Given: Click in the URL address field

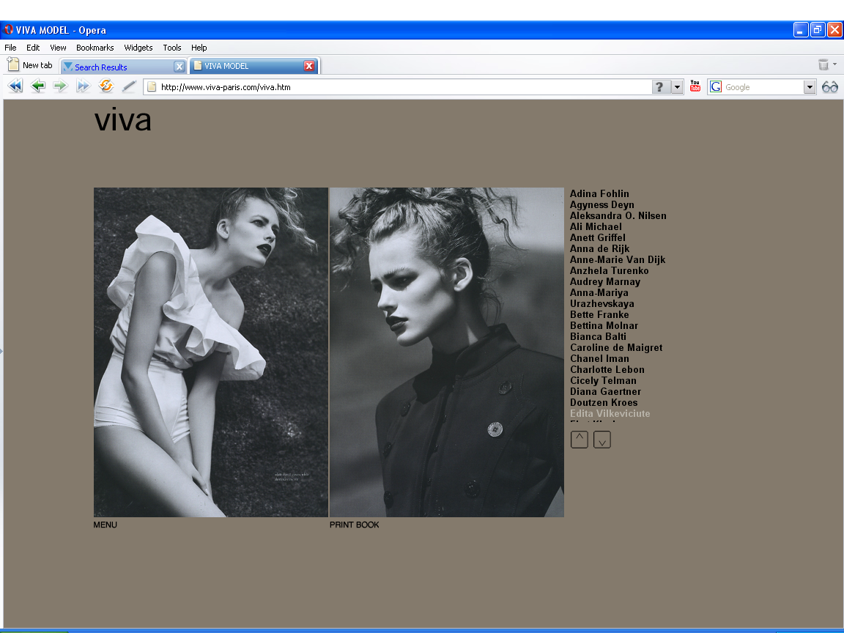Looking at the screenshot, I should tap(403, 87).
